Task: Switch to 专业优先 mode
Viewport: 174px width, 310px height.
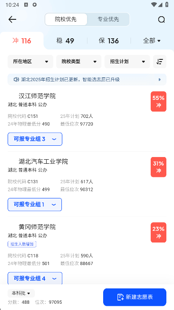Action: point(108,19)
